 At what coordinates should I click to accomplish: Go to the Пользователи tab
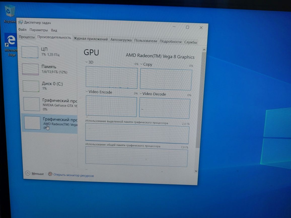click(146, 41)
